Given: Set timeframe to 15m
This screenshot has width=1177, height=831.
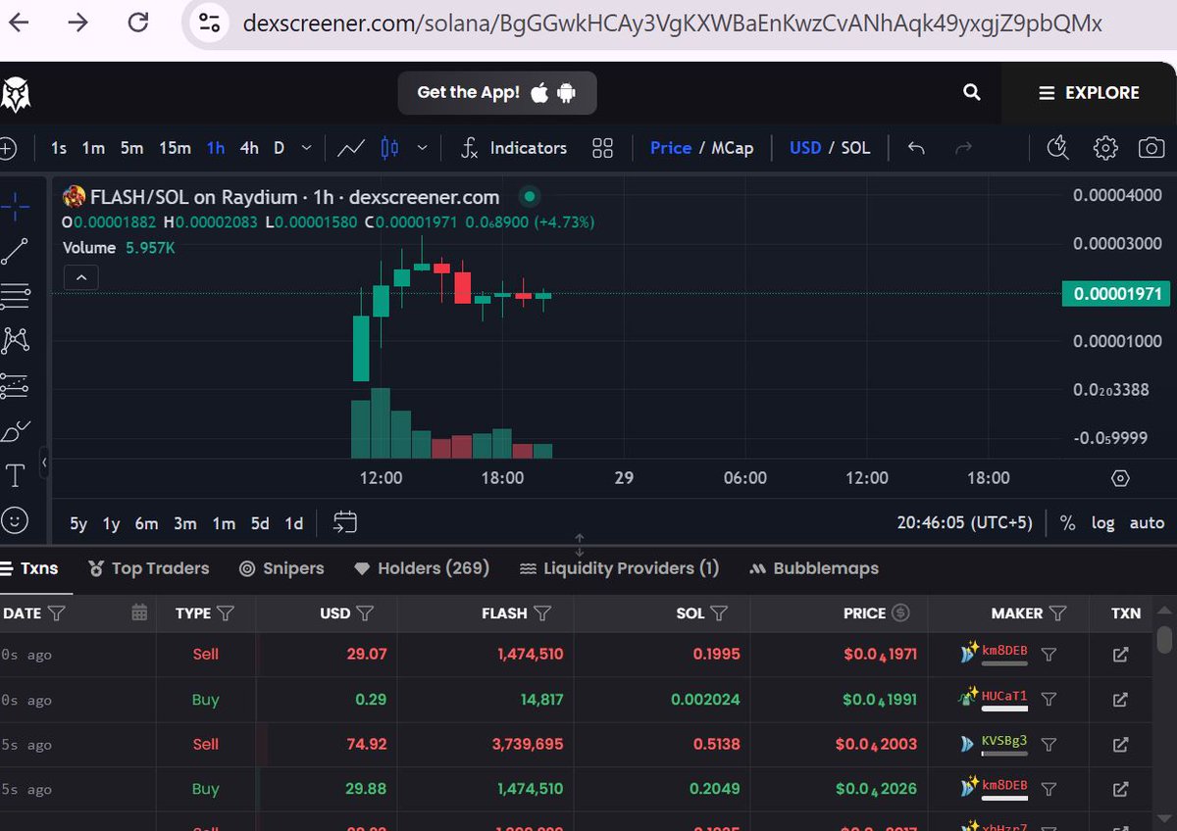Looking at the screenshot, I should [175, 148].
